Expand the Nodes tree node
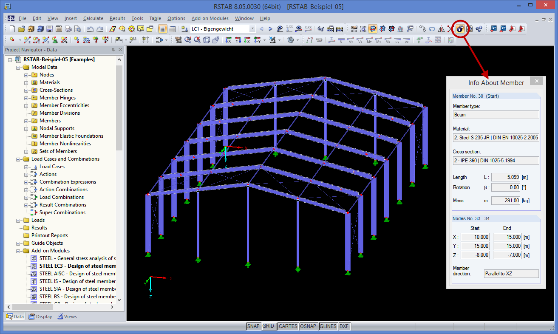 26,75
